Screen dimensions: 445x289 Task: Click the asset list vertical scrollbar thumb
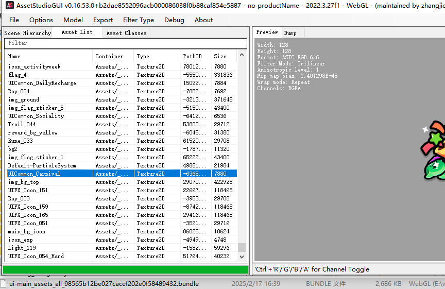242,247
